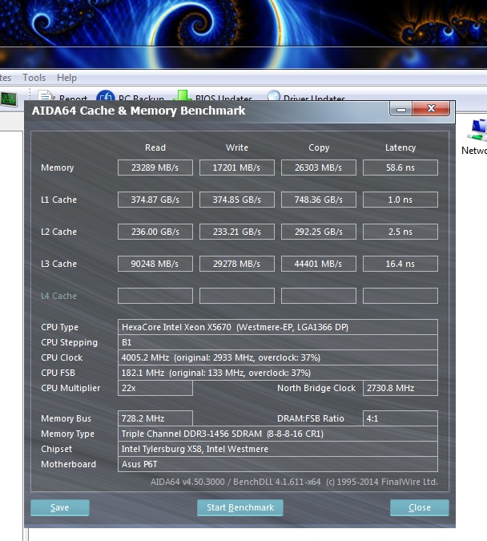Minimize the AIDA64 benchmark window
Image resolution: width=487 pixels, height=541 pixels.
(400, 109)
